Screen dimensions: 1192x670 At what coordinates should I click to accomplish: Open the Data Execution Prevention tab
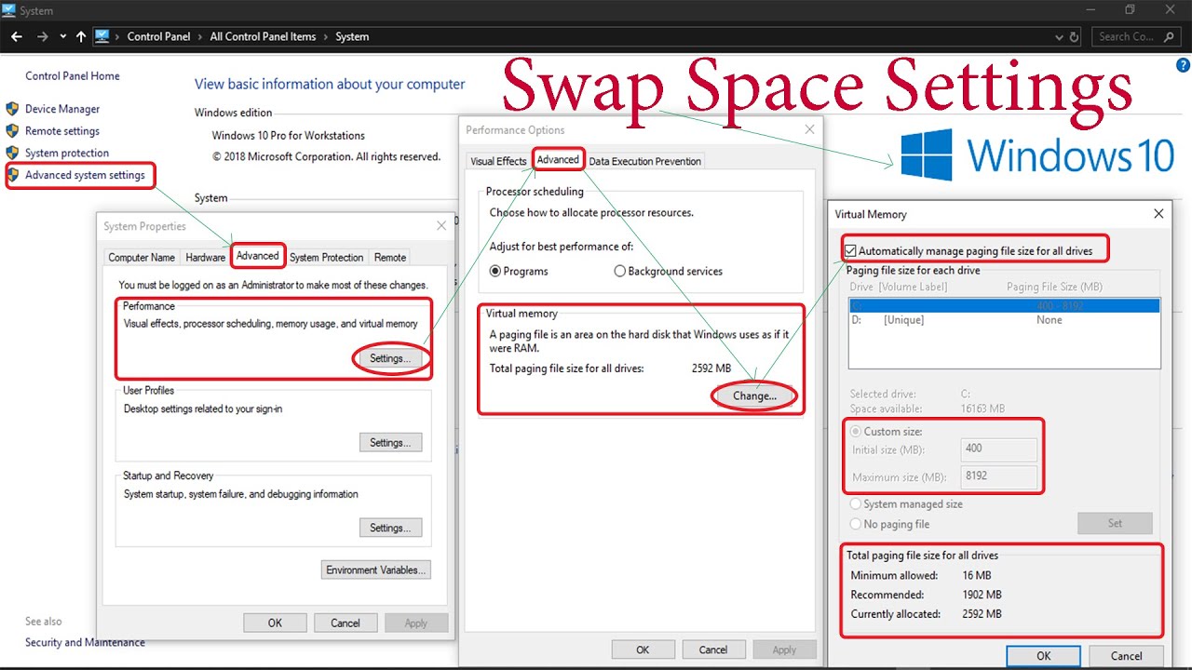coord(644,161)
